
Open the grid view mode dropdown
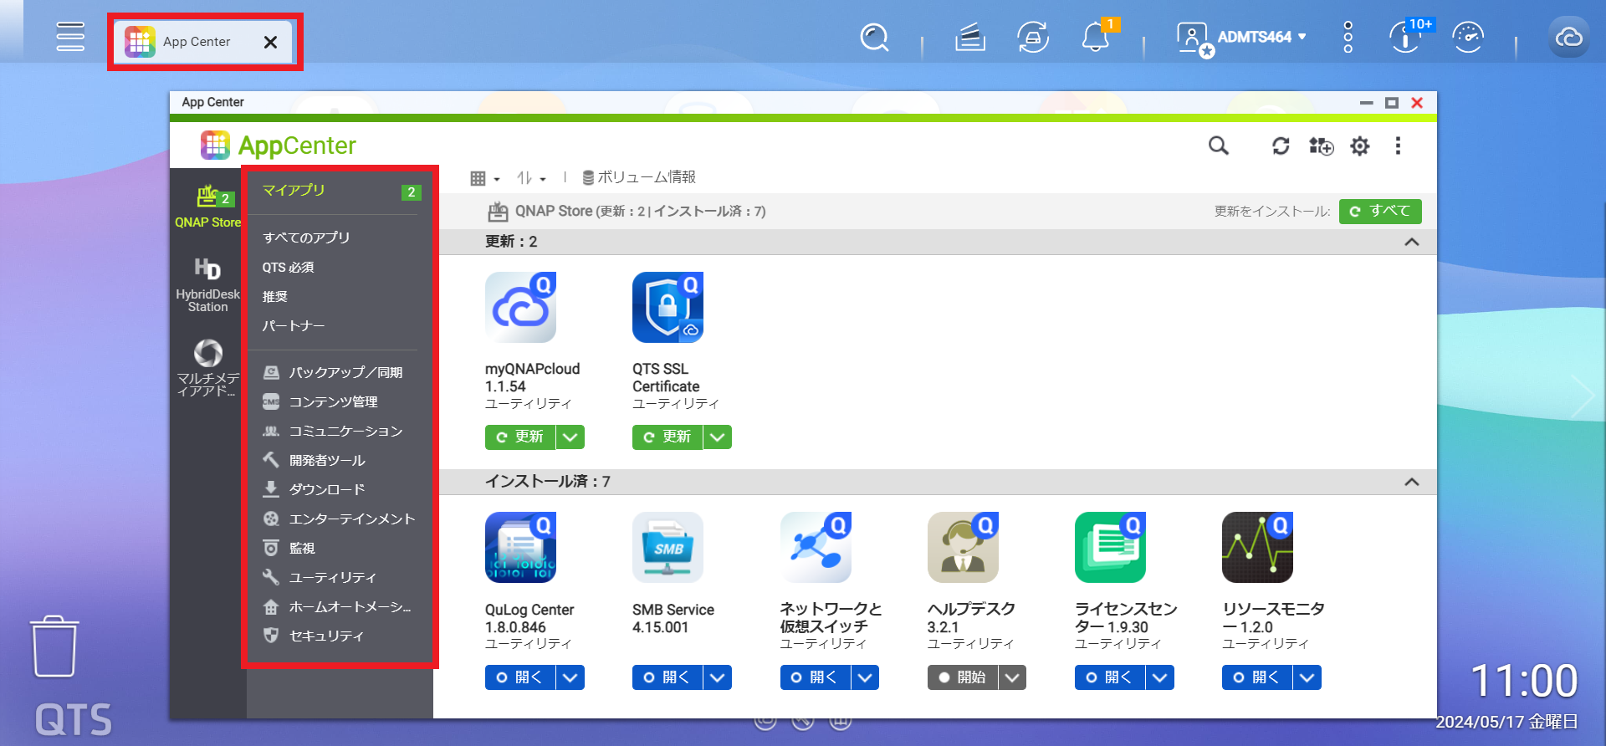(485, 178)
